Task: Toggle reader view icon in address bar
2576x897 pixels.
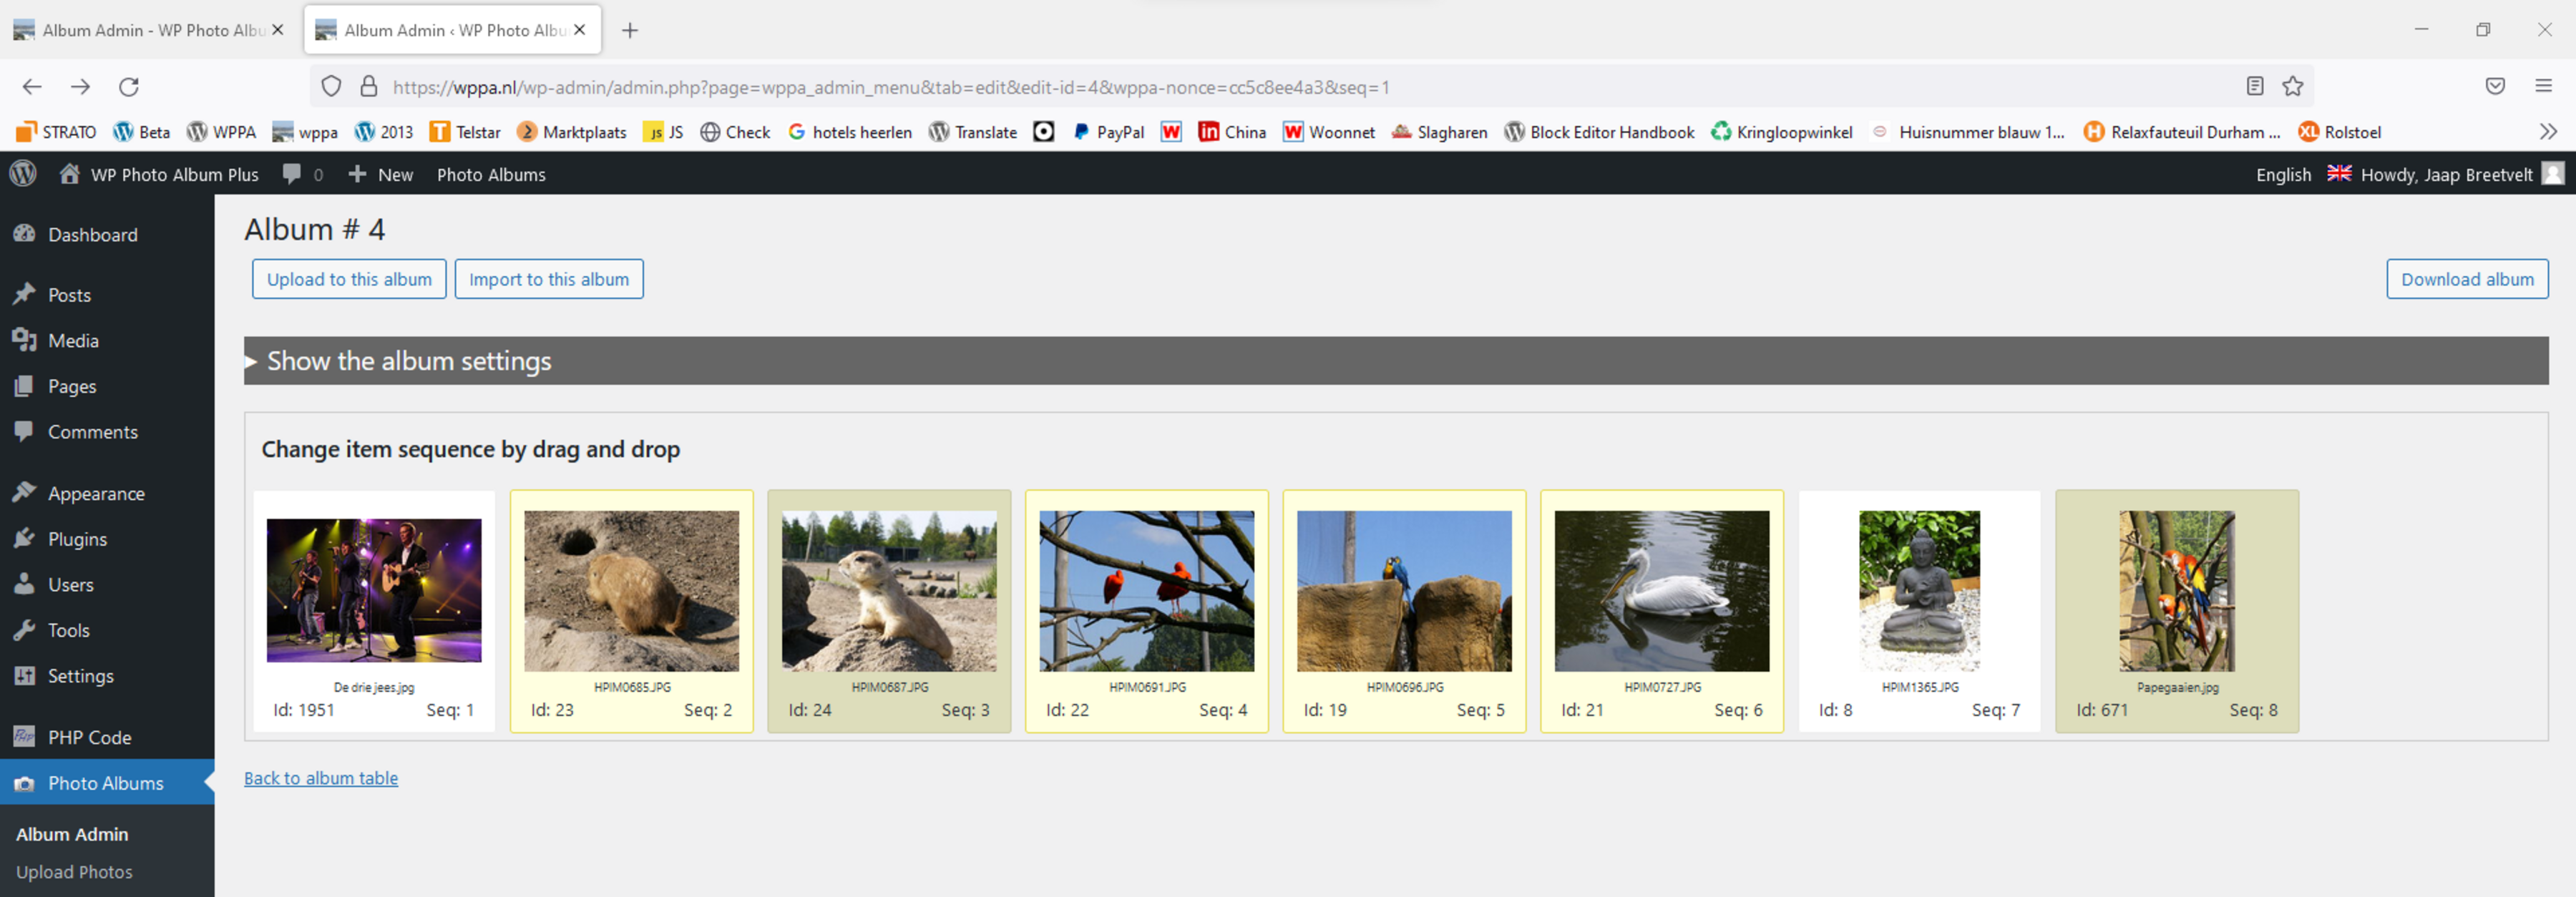Action: click(x=2254, y=87)
